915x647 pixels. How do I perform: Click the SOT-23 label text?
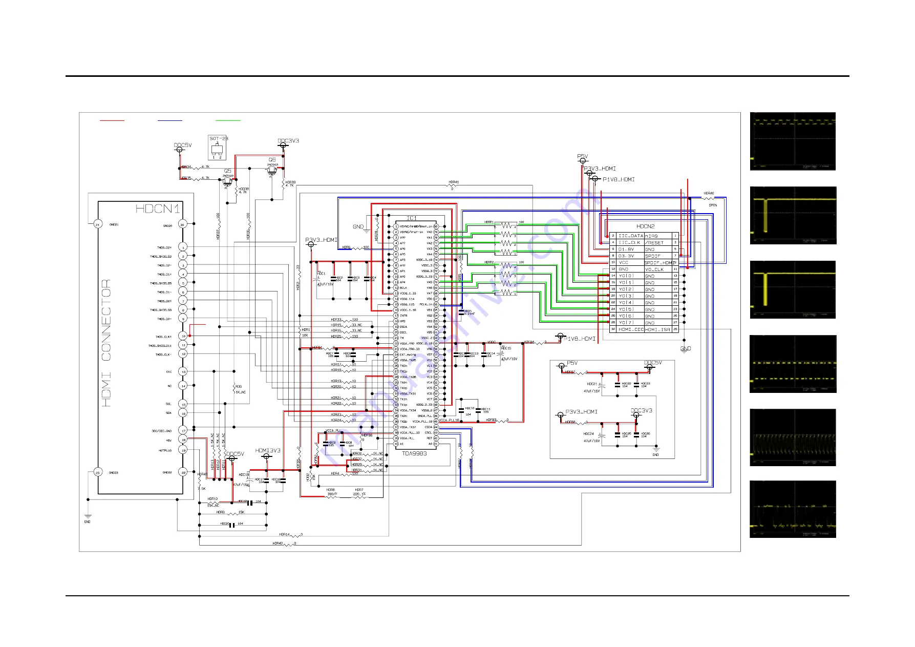219,138
